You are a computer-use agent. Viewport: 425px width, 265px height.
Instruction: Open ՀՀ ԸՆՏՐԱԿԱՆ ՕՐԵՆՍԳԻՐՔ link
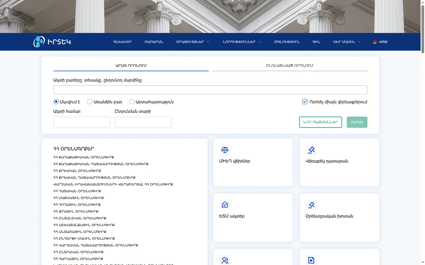79,252
